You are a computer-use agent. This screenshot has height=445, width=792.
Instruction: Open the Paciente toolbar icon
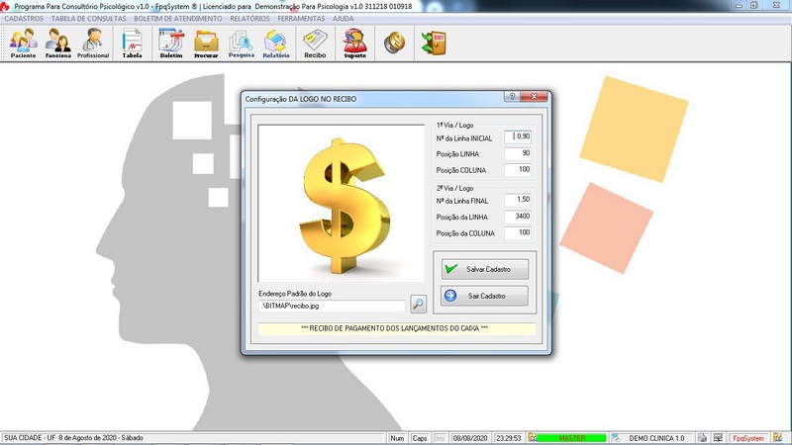tap(23, 44)
